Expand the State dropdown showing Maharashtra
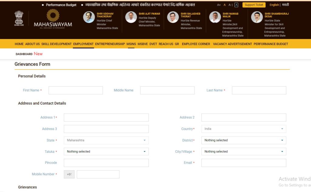311x192 pixels. point(106,140)
